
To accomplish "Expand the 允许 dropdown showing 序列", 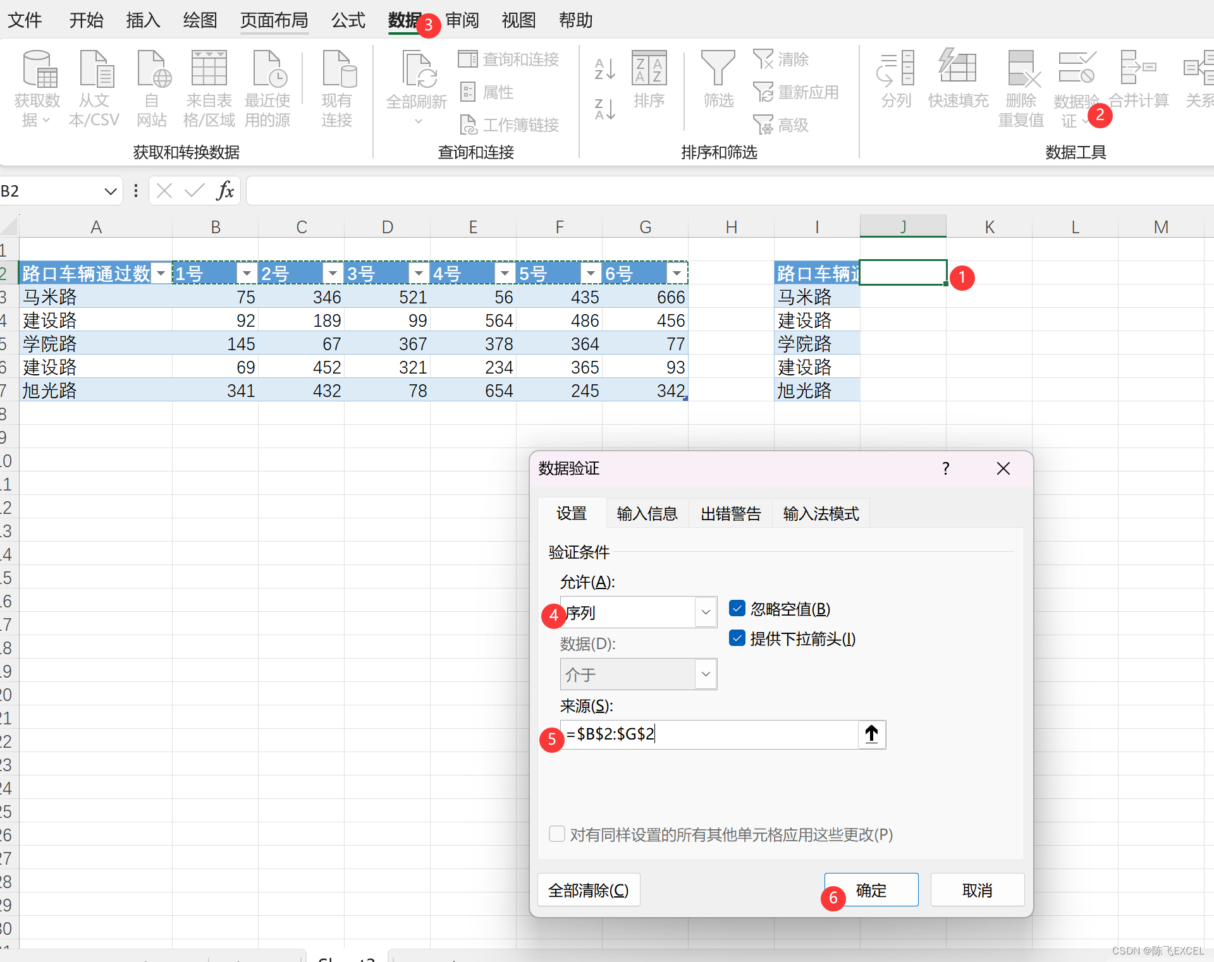I will pos(706,612).
